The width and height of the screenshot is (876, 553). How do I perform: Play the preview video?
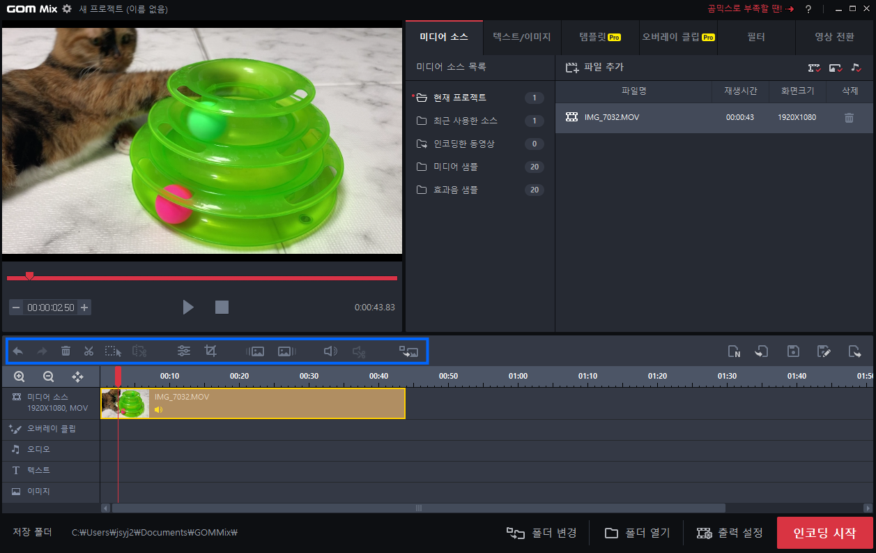[x=188, y=308]
